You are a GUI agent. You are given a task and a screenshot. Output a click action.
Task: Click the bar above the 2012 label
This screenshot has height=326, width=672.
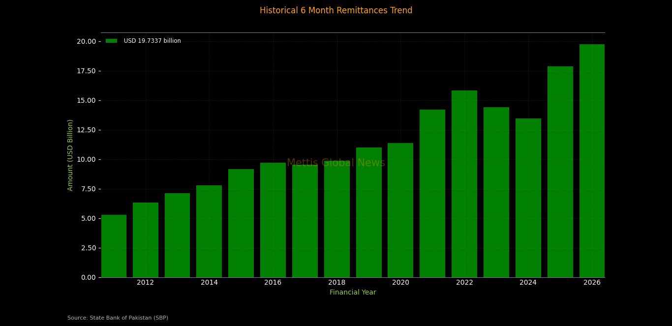pos(146,240)
